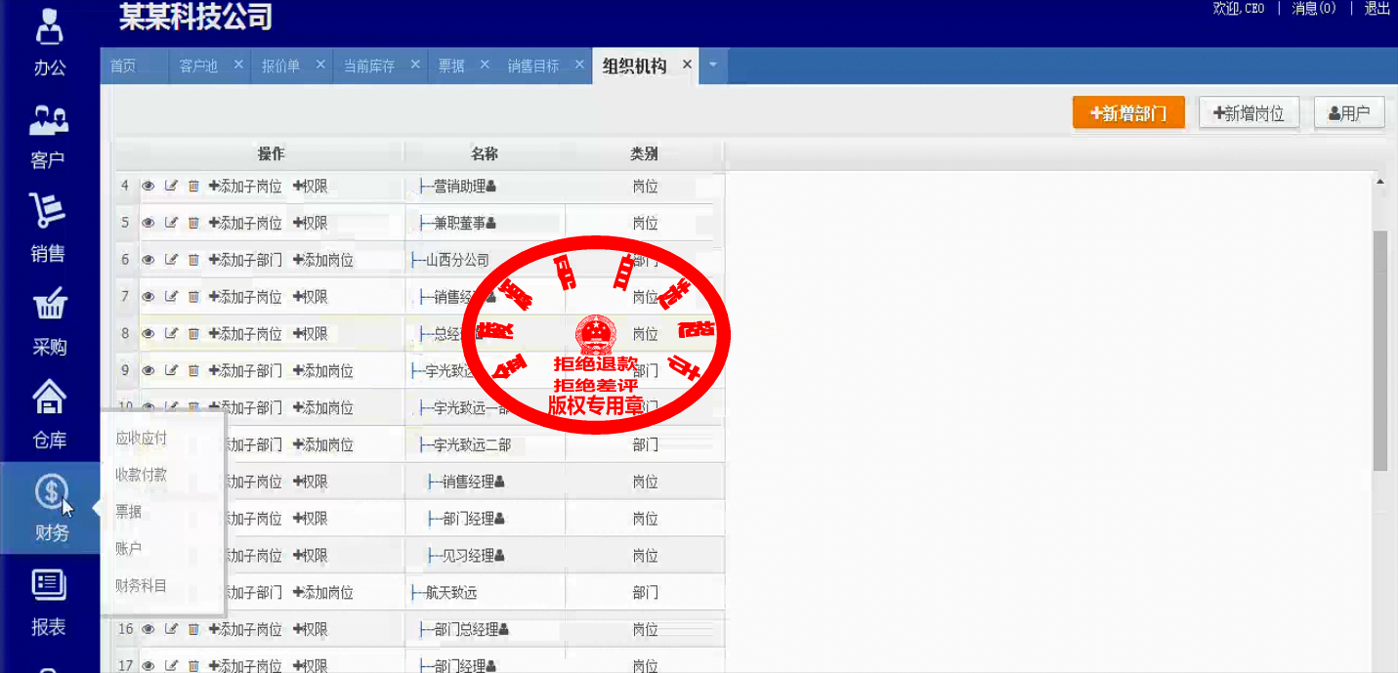Viewport: 1398px width, 673px height.
Task: Click the scrollbar up arrow
Action: click(1379, 181)
